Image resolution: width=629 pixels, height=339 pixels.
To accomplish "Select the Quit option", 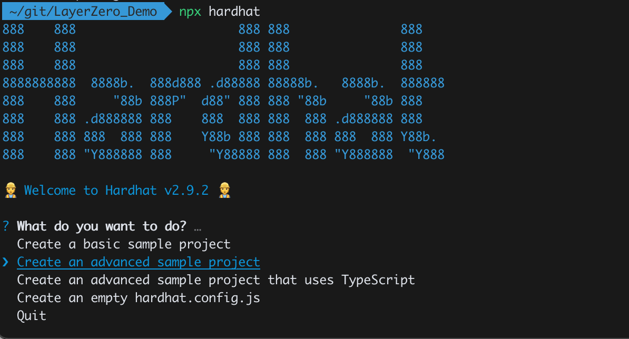I will [32, 316].
